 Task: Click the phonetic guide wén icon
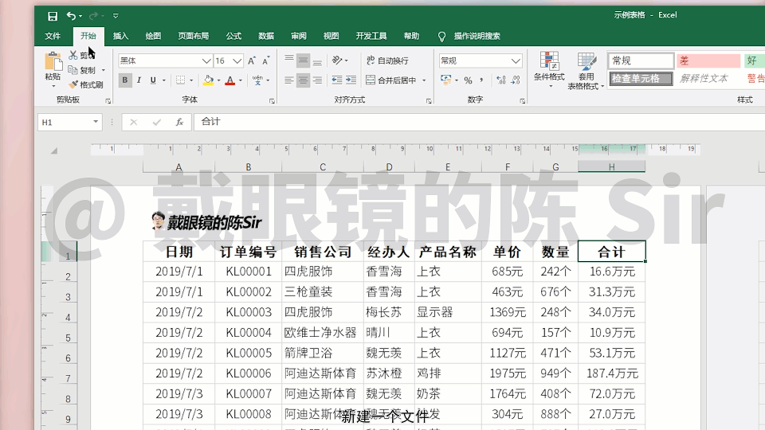click(257, 80)
